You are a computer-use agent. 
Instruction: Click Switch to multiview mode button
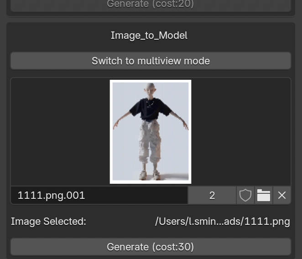pos(151,61)
